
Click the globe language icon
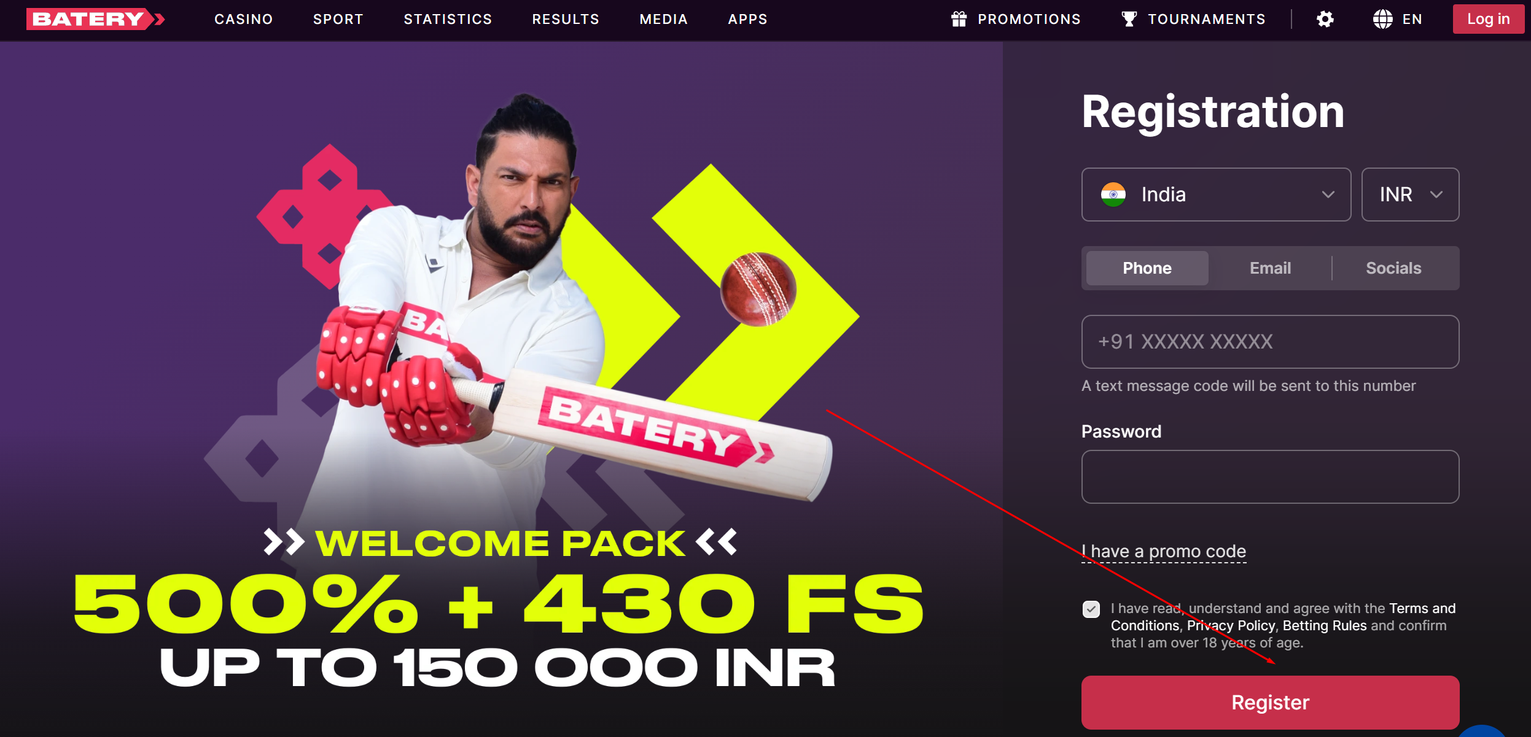click(1383, 19)
